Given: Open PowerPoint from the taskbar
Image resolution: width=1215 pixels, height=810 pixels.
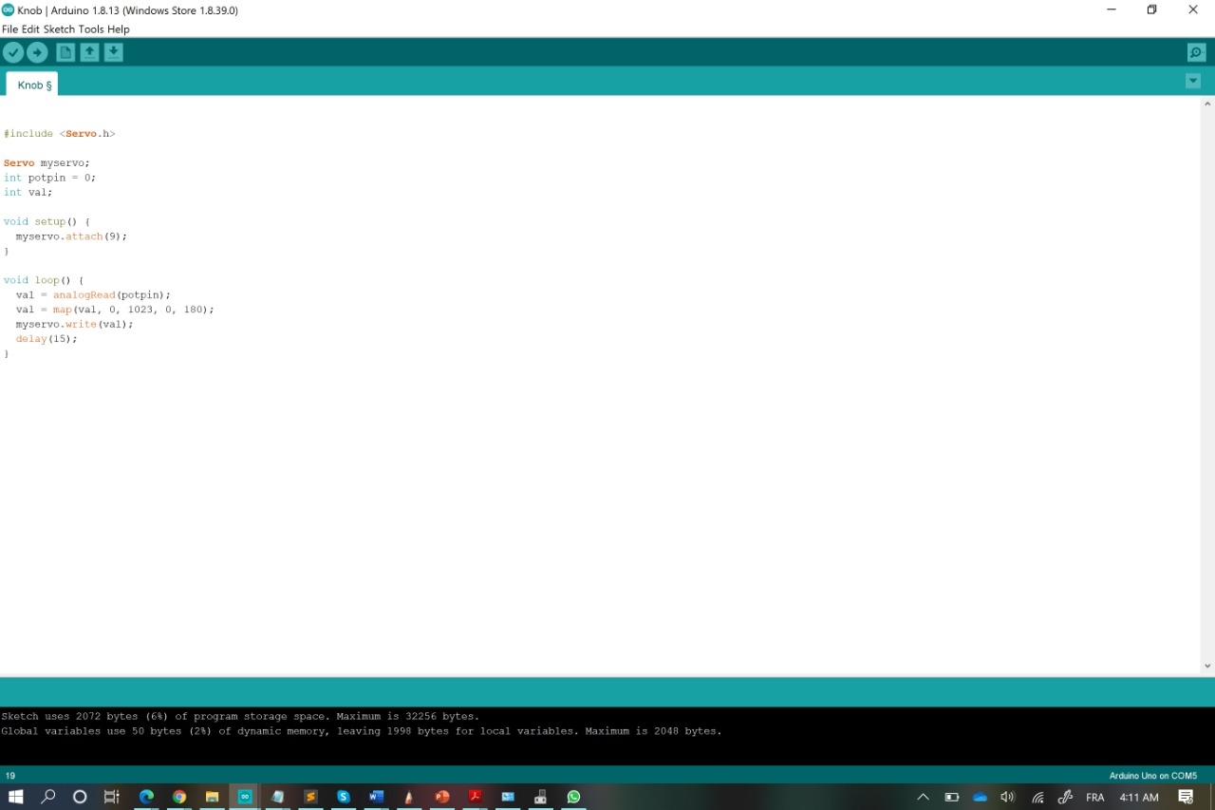Looking at the screenshot, I should point(442,797).
